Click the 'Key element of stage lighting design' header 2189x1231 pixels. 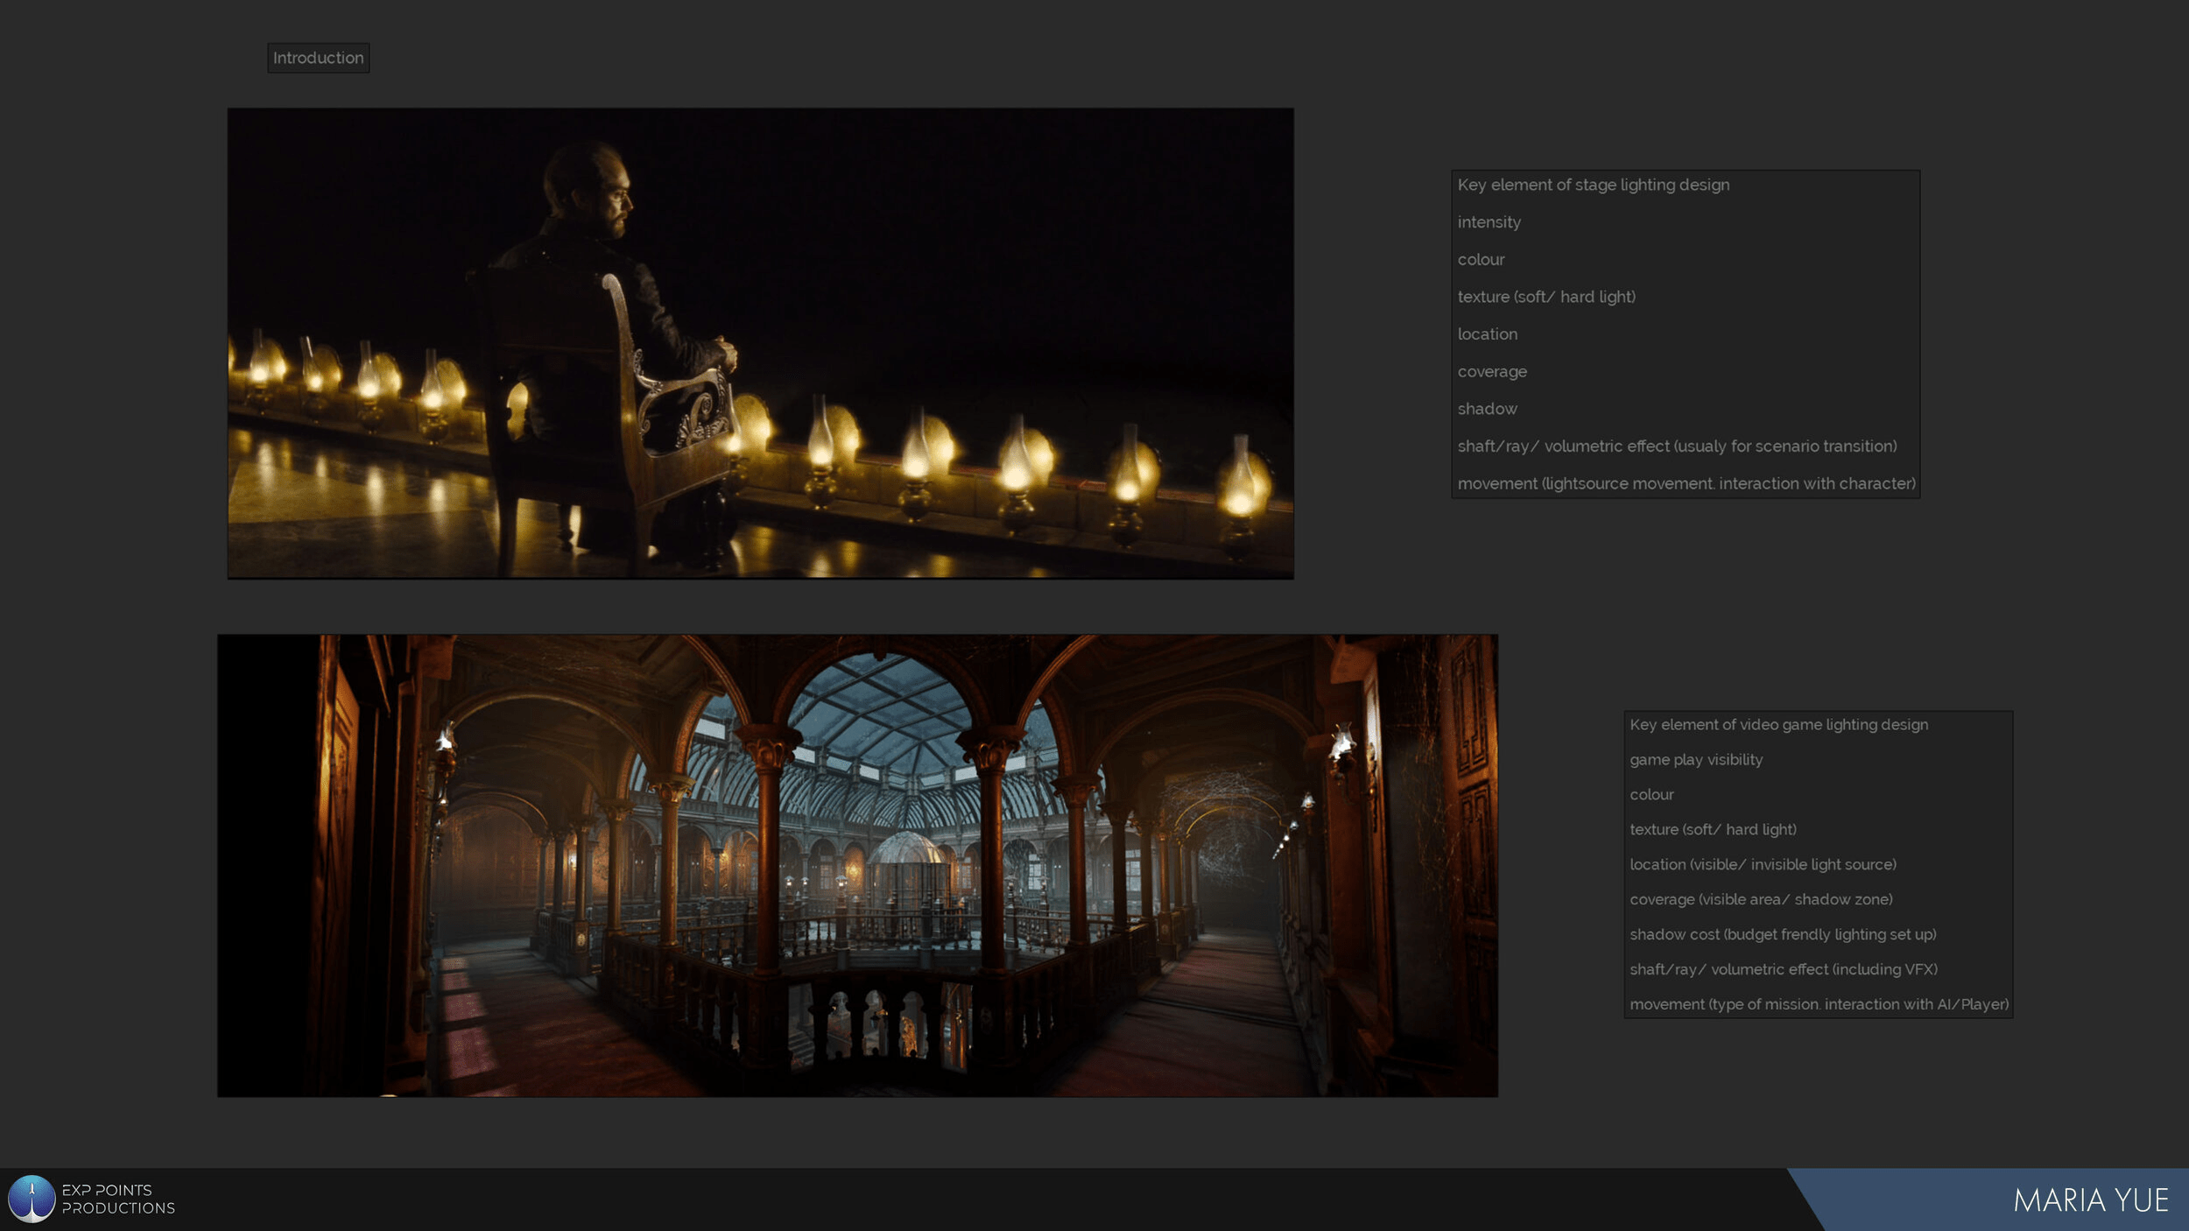1594,185
